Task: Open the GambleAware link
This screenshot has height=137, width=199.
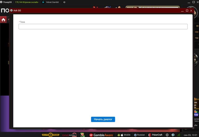Action: [103, 135]
